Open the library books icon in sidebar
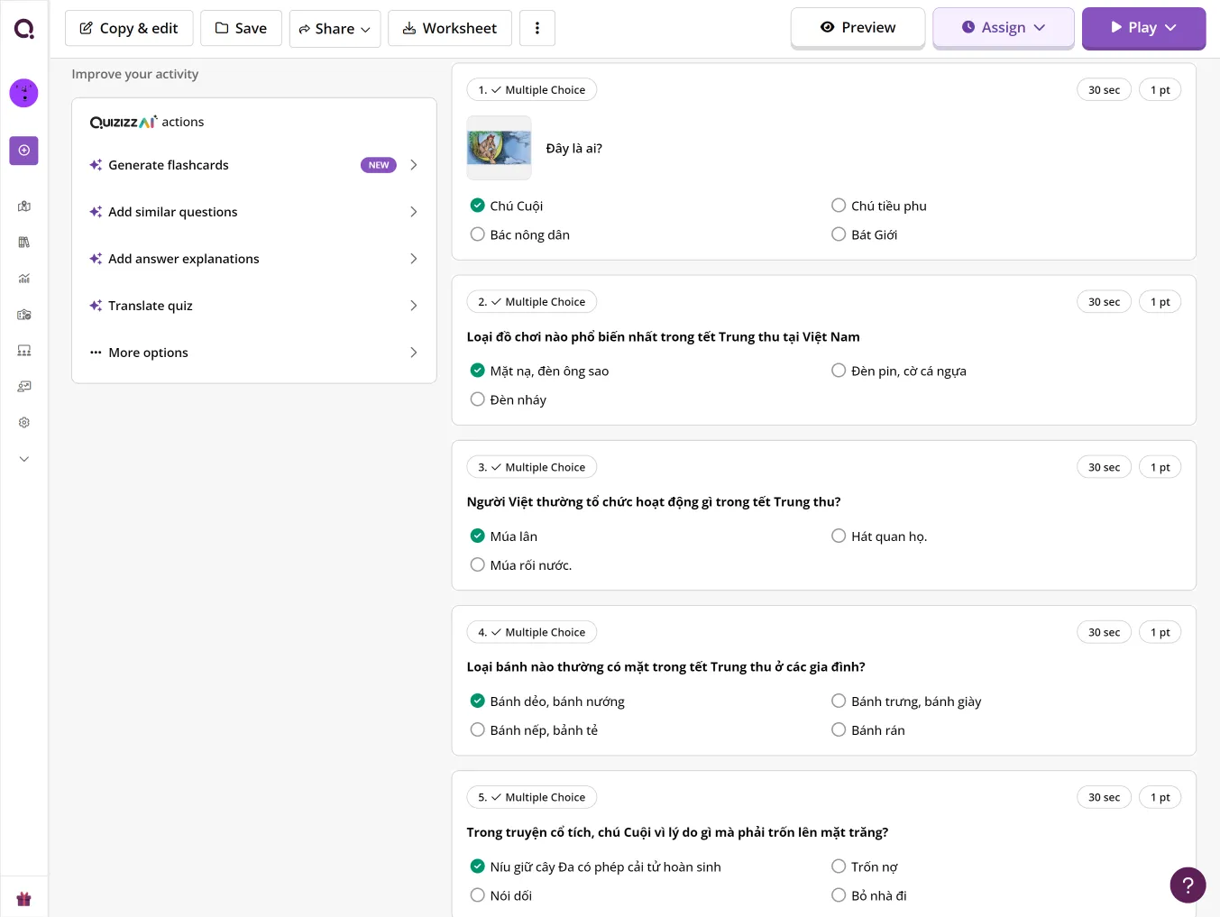Viewport: 1220px width, 917px height. tap(24, 243)
